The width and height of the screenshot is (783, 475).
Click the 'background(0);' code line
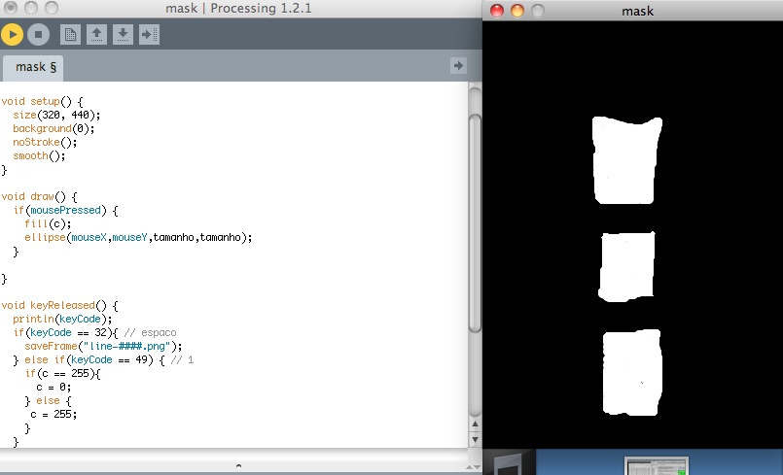(x=53, y=129)
